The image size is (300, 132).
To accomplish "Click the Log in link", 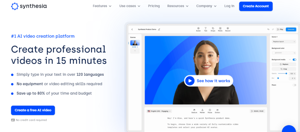I will (x=229, y=6).
